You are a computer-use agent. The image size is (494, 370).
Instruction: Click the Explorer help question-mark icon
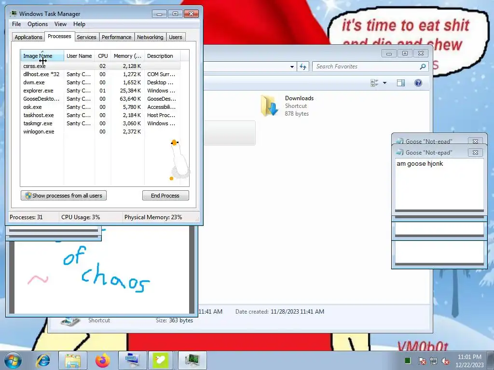[x=418, y=83]
